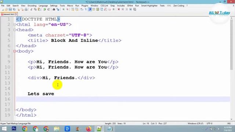The image size is (235, 132).
Task: Start macro recording with red dot icon
Action: [x=119, y=10]
